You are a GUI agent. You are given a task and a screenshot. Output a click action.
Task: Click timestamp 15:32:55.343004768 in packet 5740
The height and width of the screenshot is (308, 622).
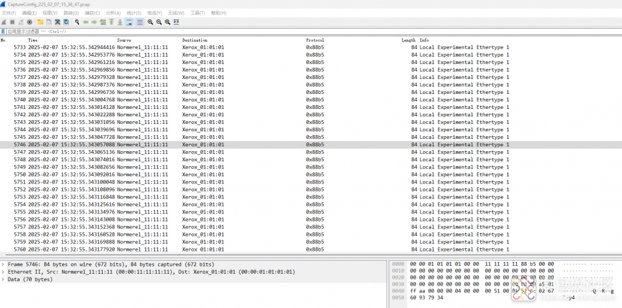point(88,100)
